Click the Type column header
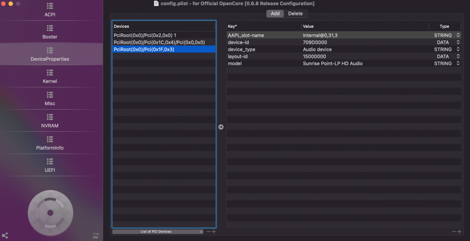The height and width of the screenshot is (241, 470). pyautogui.click(x=445, y=26)
